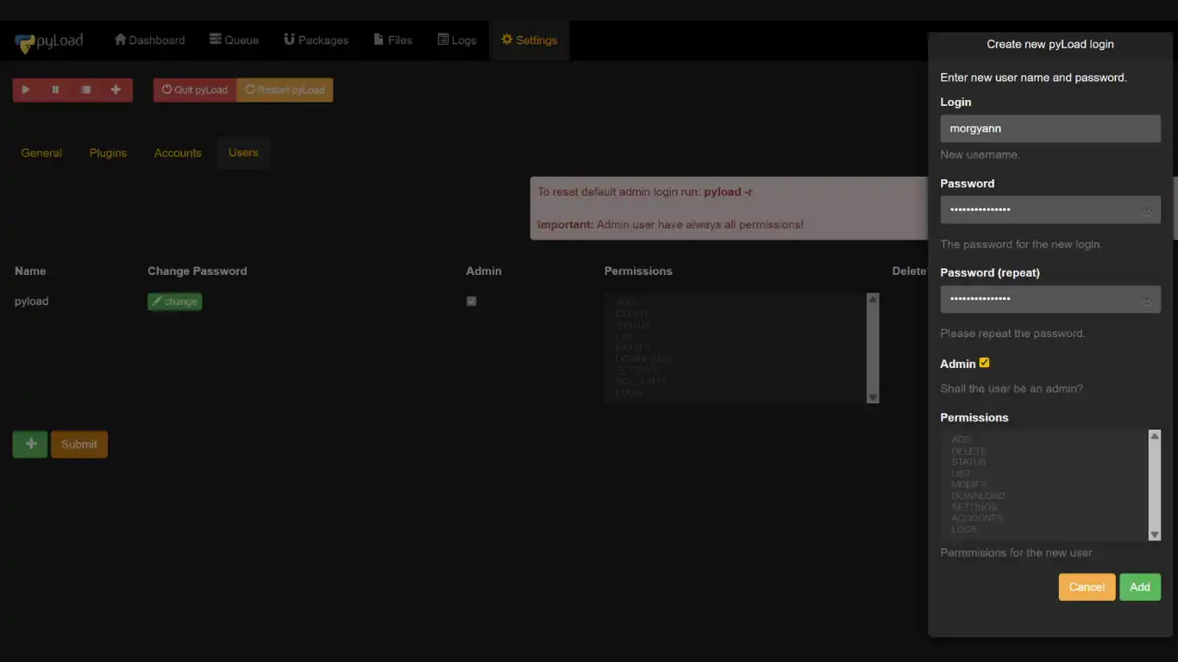Navigate to the Queue page
The height and width of the screenshot is (662, 1178).
234,40
